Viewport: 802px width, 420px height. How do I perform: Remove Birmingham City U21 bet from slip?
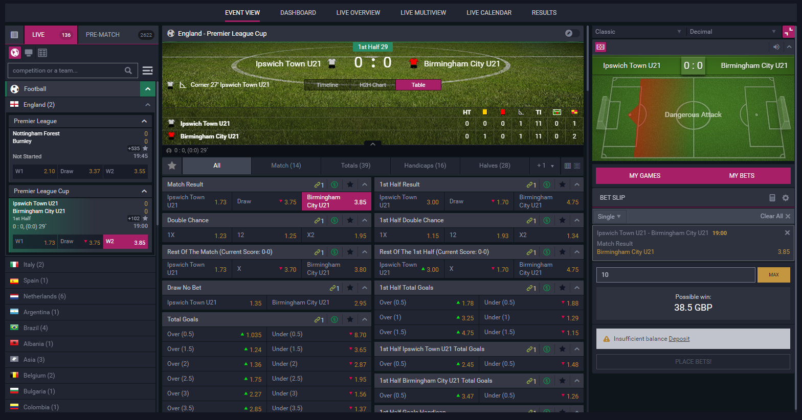pyautogui.click(x=787, y=232)
